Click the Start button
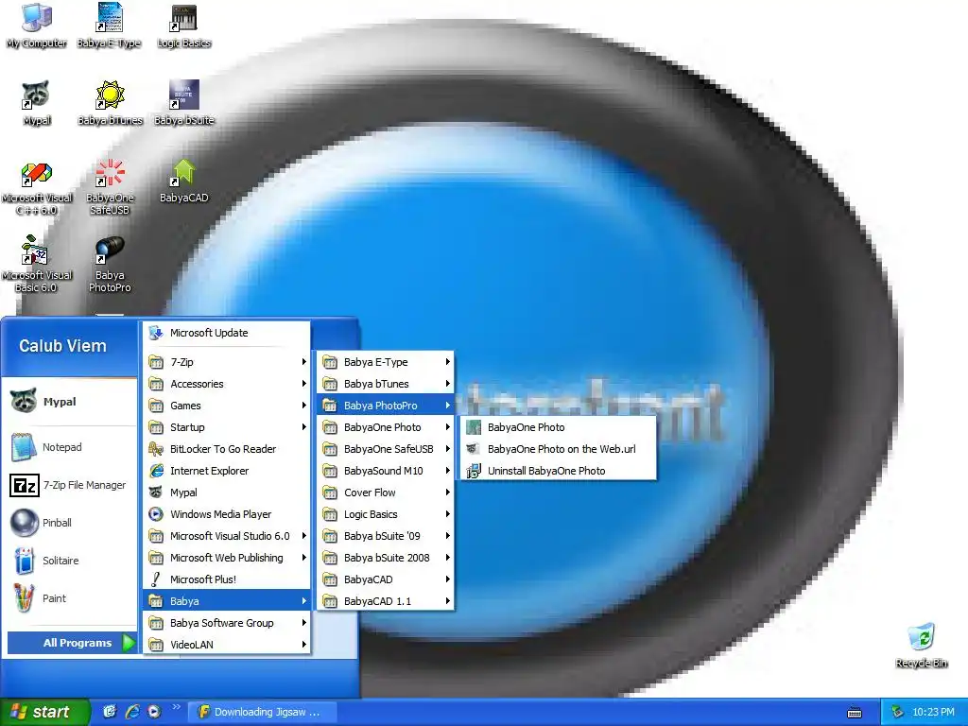968x726 pixels. click(45, 712)
